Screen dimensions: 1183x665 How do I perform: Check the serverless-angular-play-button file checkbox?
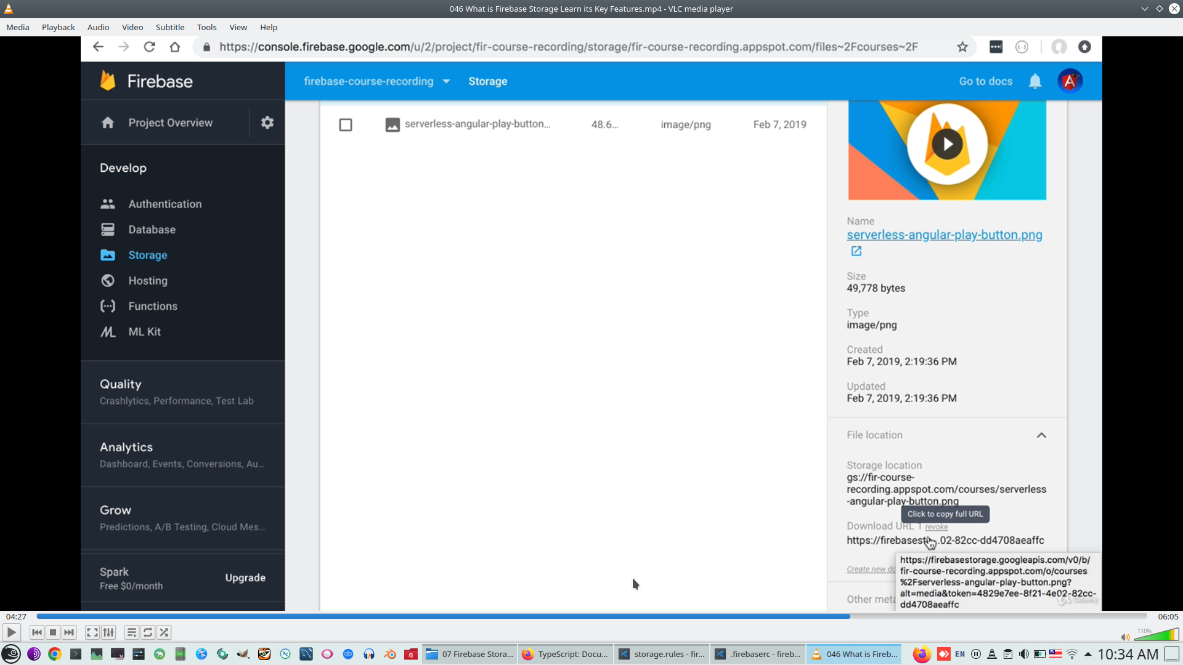click(346, 125)
